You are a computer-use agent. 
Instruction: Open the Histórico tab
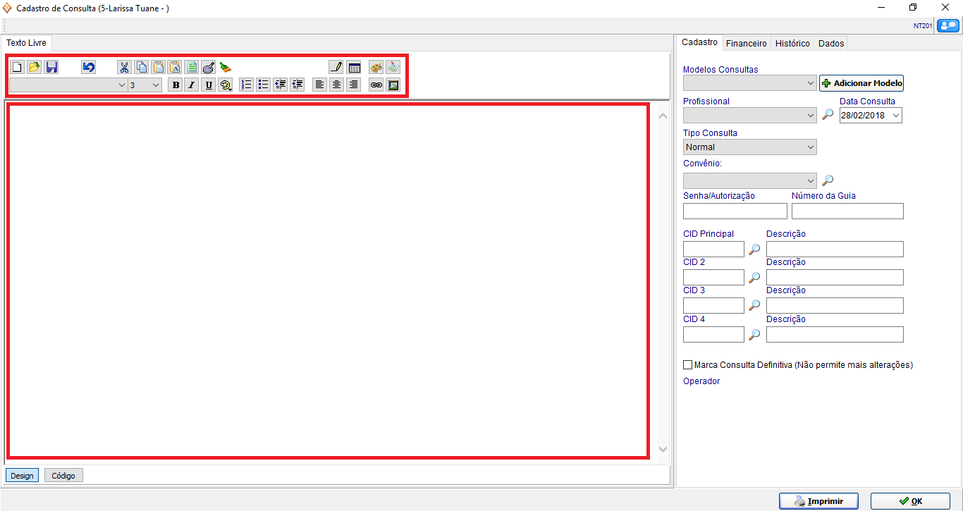pyautogui.click(x=792, y=44)
